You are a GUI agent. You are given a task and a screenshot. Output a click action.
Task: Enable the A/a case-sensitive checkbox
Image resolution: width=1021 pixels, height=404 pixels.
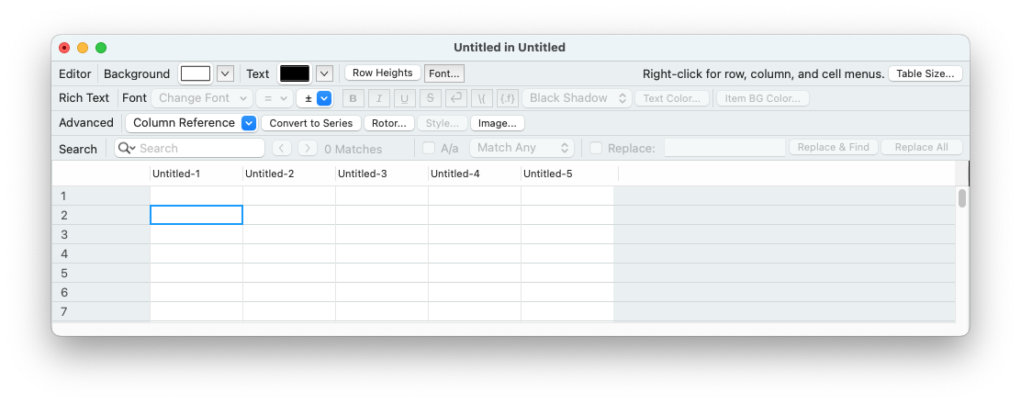(x=429, y=148)
